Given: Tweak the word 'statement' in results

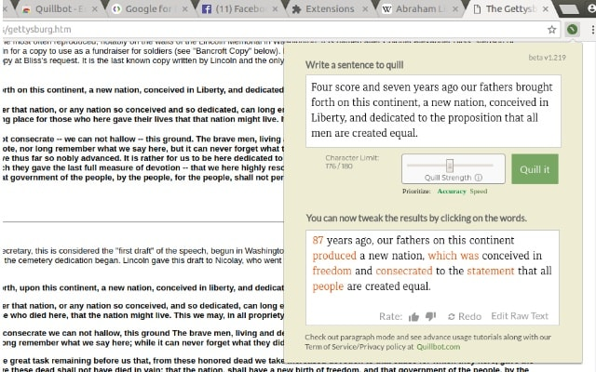Looking at the screenshot, I should click(491, 271).
